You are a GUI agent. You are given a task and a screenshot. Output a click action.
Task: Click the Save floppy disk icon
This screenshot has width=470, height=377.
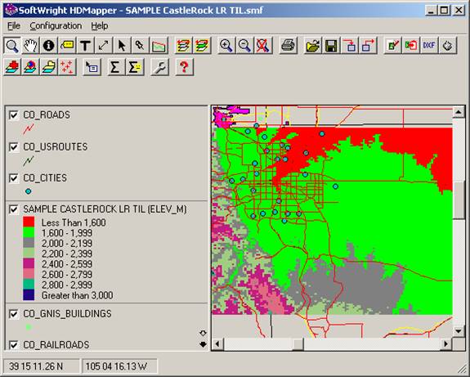[331, 46]
